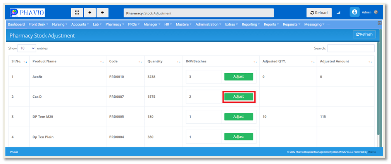The image size is (391, 164).
Task: Open the Admin user avatar icon
Action: [354, 12]
